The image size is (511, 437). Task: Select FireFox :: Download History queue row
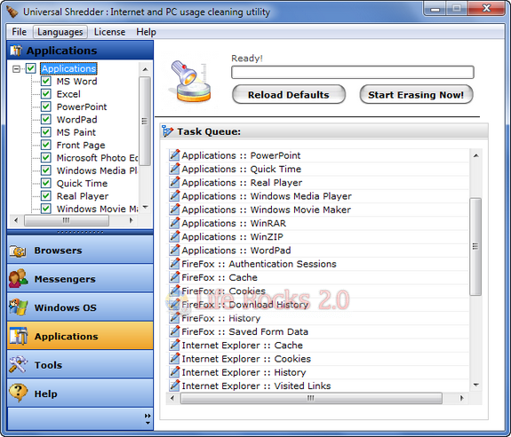(x=318, y=305)
